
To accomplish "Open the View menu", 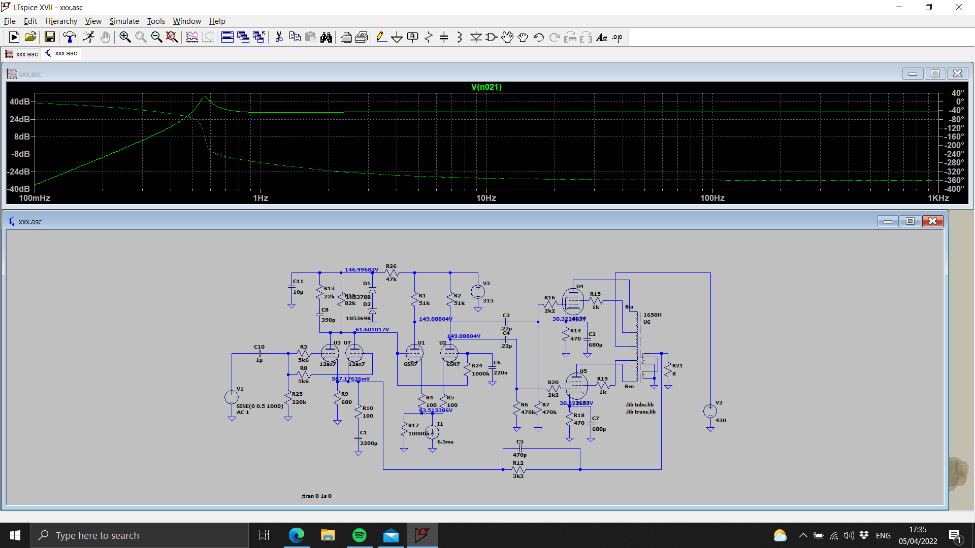I will pyautogui.click(x=93, y=21).
